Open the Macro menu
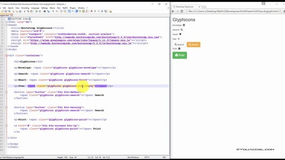 (53, 8)
